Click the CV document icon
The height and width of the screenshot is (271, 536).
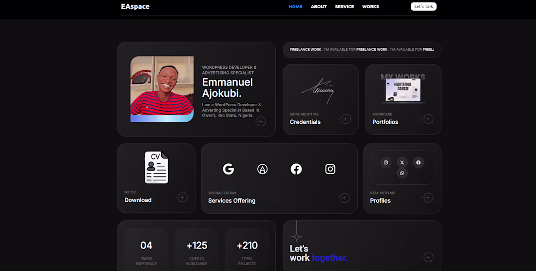tap(156, 168)
